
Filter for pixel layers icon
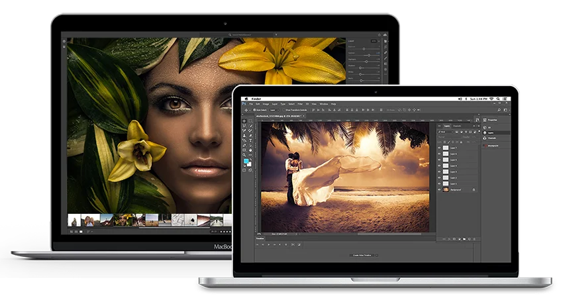click(x=457, y=132)
